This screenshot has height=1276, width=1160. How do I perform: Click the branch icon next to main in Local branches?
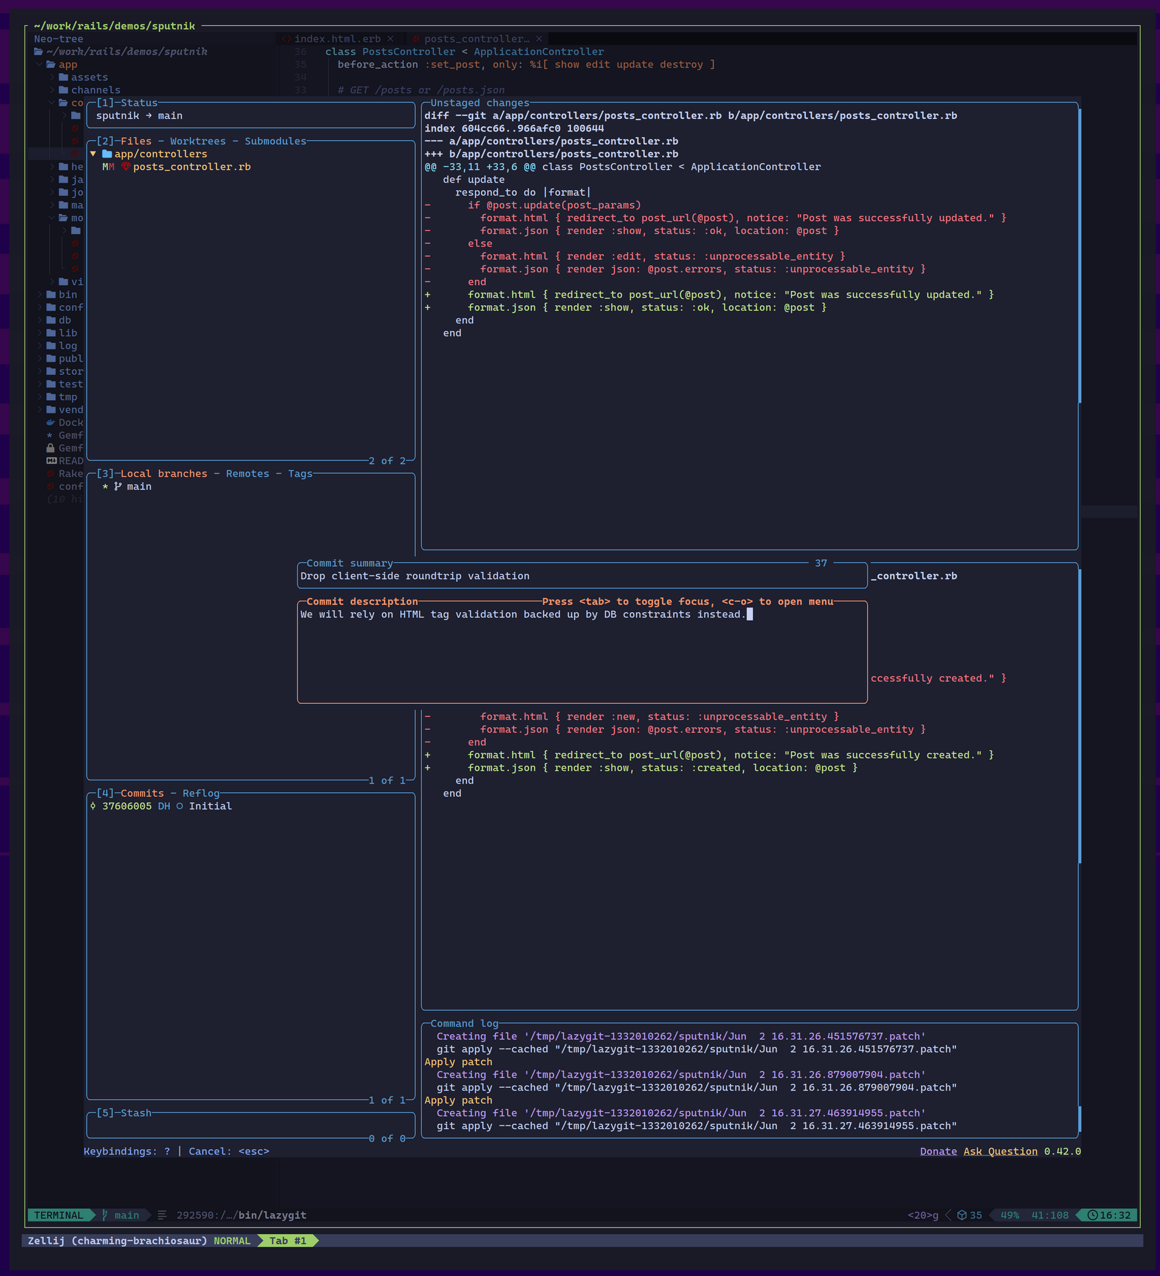(x=118, y=487)
